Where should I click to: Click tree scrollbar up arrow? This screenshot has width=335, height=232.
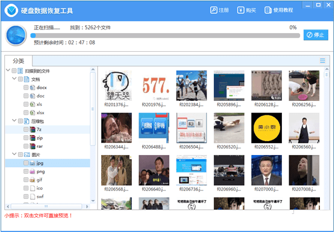point(93,69)
